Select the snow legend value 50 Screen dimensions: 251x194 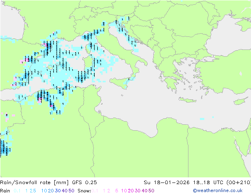point(151,191)
